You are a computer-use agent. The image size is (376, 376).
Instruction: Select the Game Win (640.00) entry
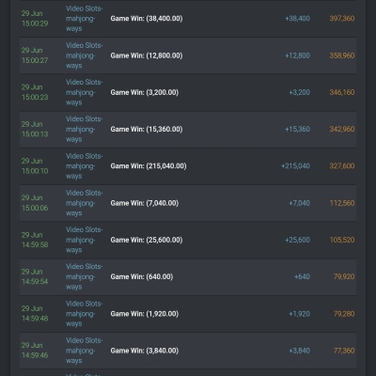pos(142,276)
